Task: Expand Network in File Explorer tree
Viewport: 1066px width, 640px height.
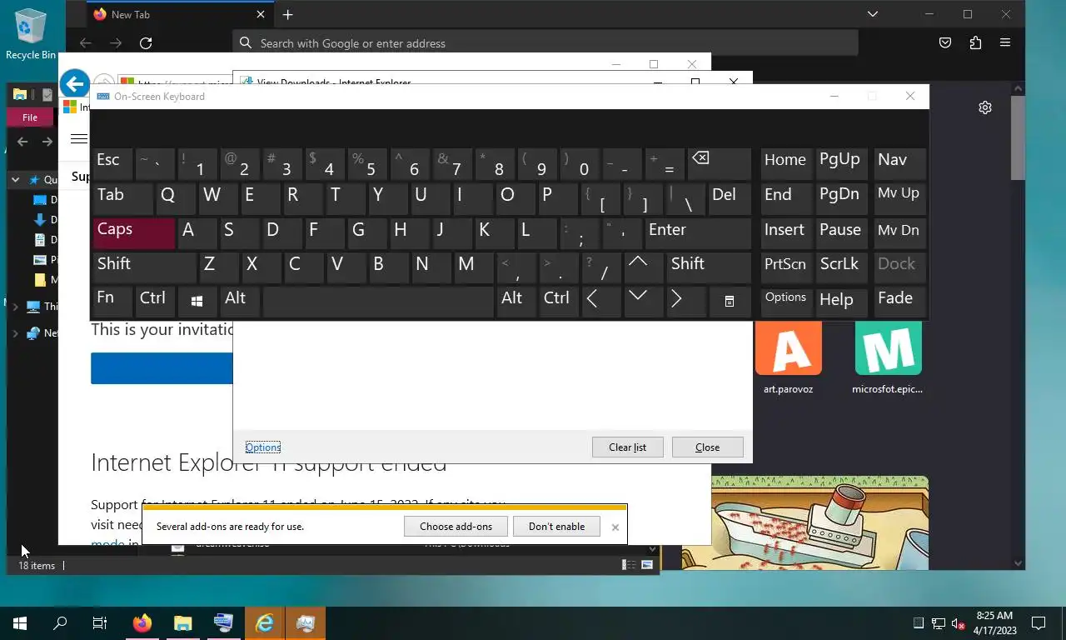Action: tap(15, 333)
